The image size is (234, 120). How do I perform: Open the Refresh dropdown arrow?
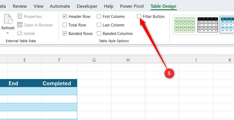click(x=8, y=33)
